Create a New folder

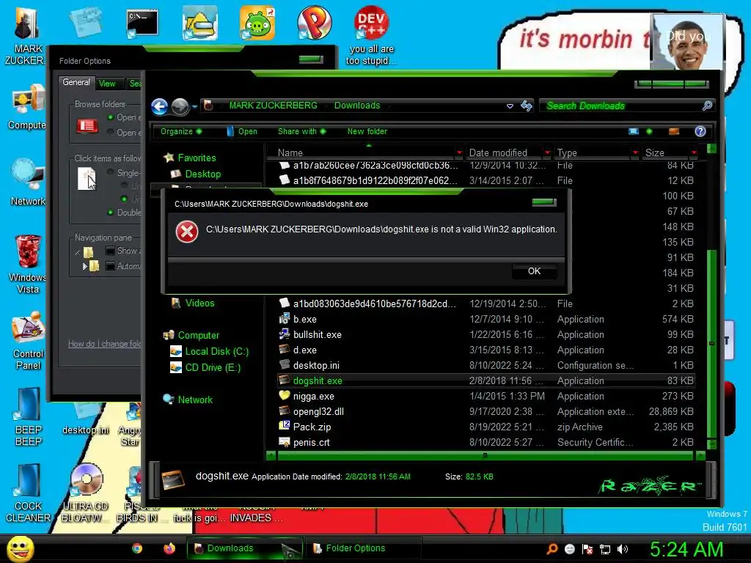(367, 131)
